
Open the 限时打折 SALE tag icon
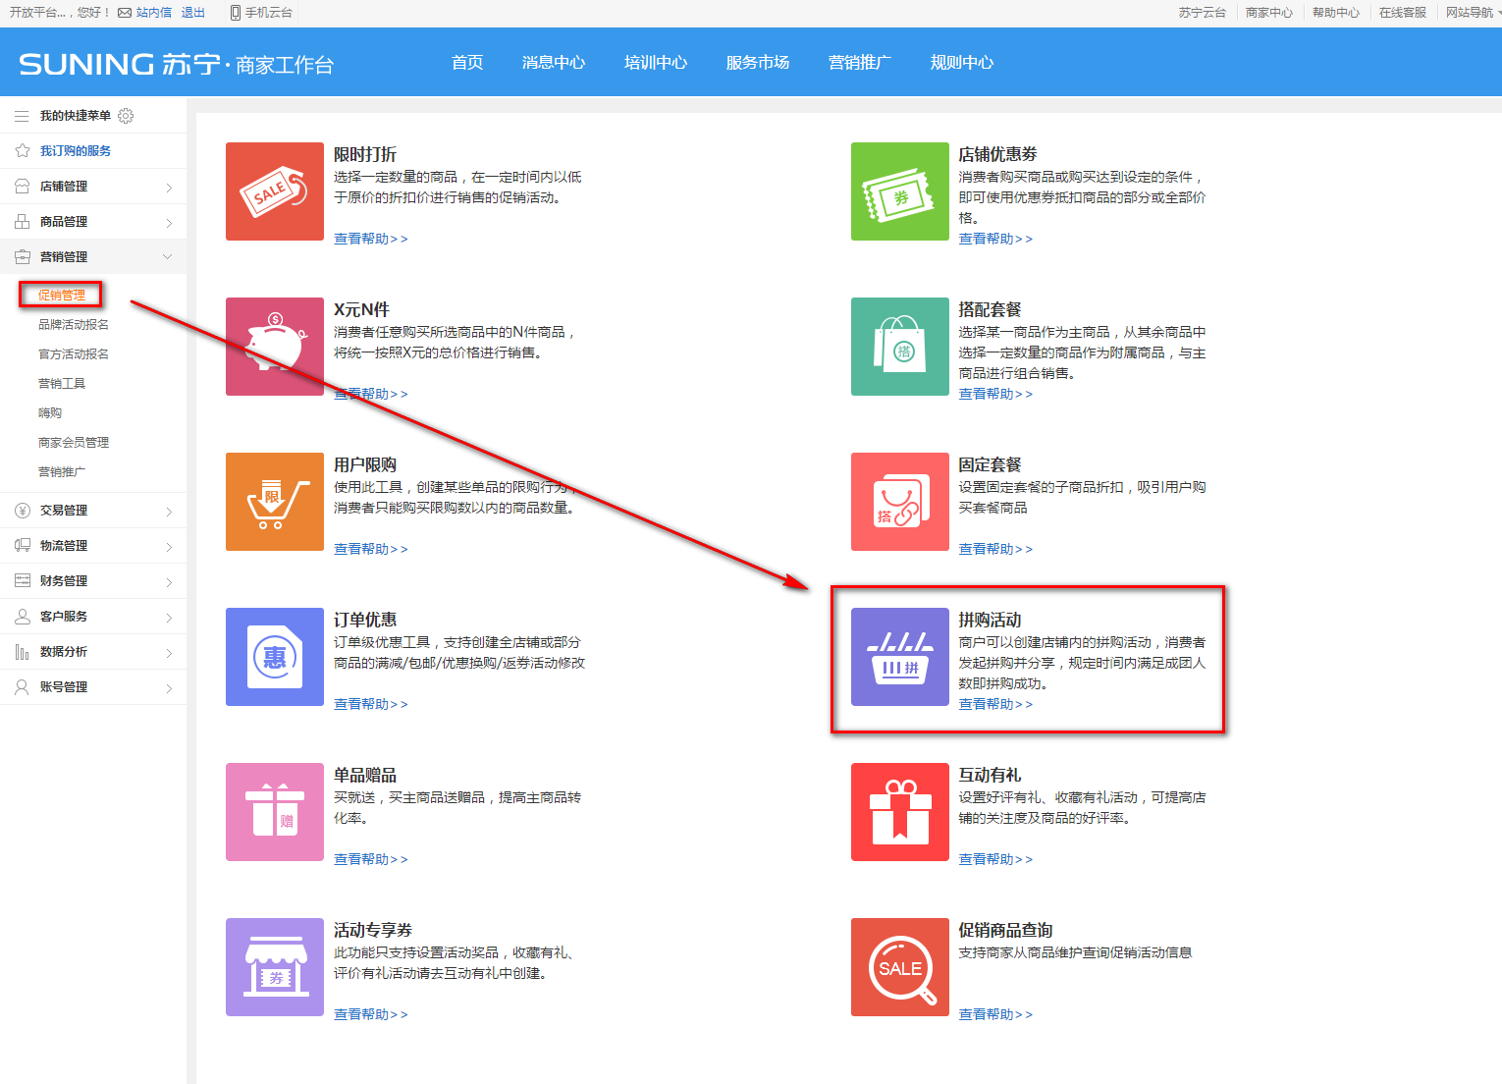coord(275,191)
